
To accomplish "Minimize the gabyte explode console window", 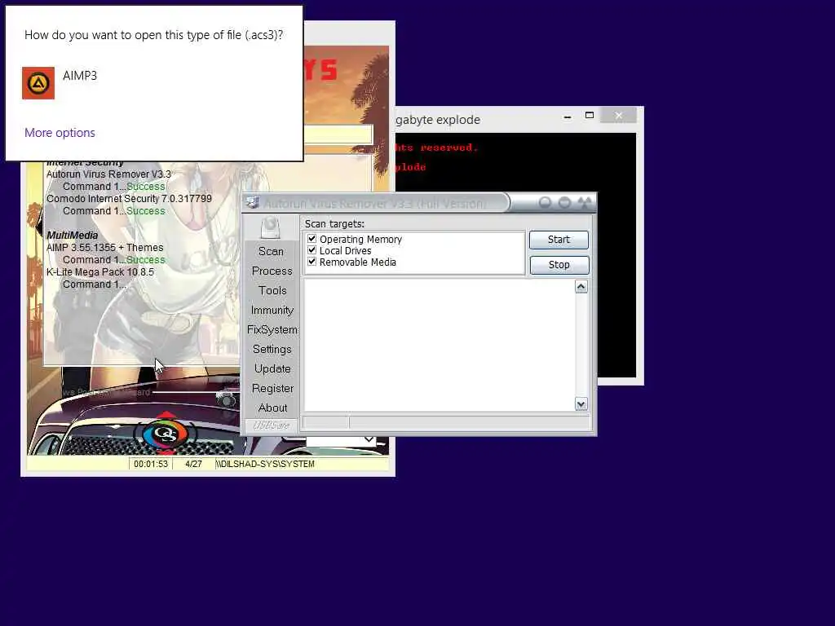I will coord(568,116).
